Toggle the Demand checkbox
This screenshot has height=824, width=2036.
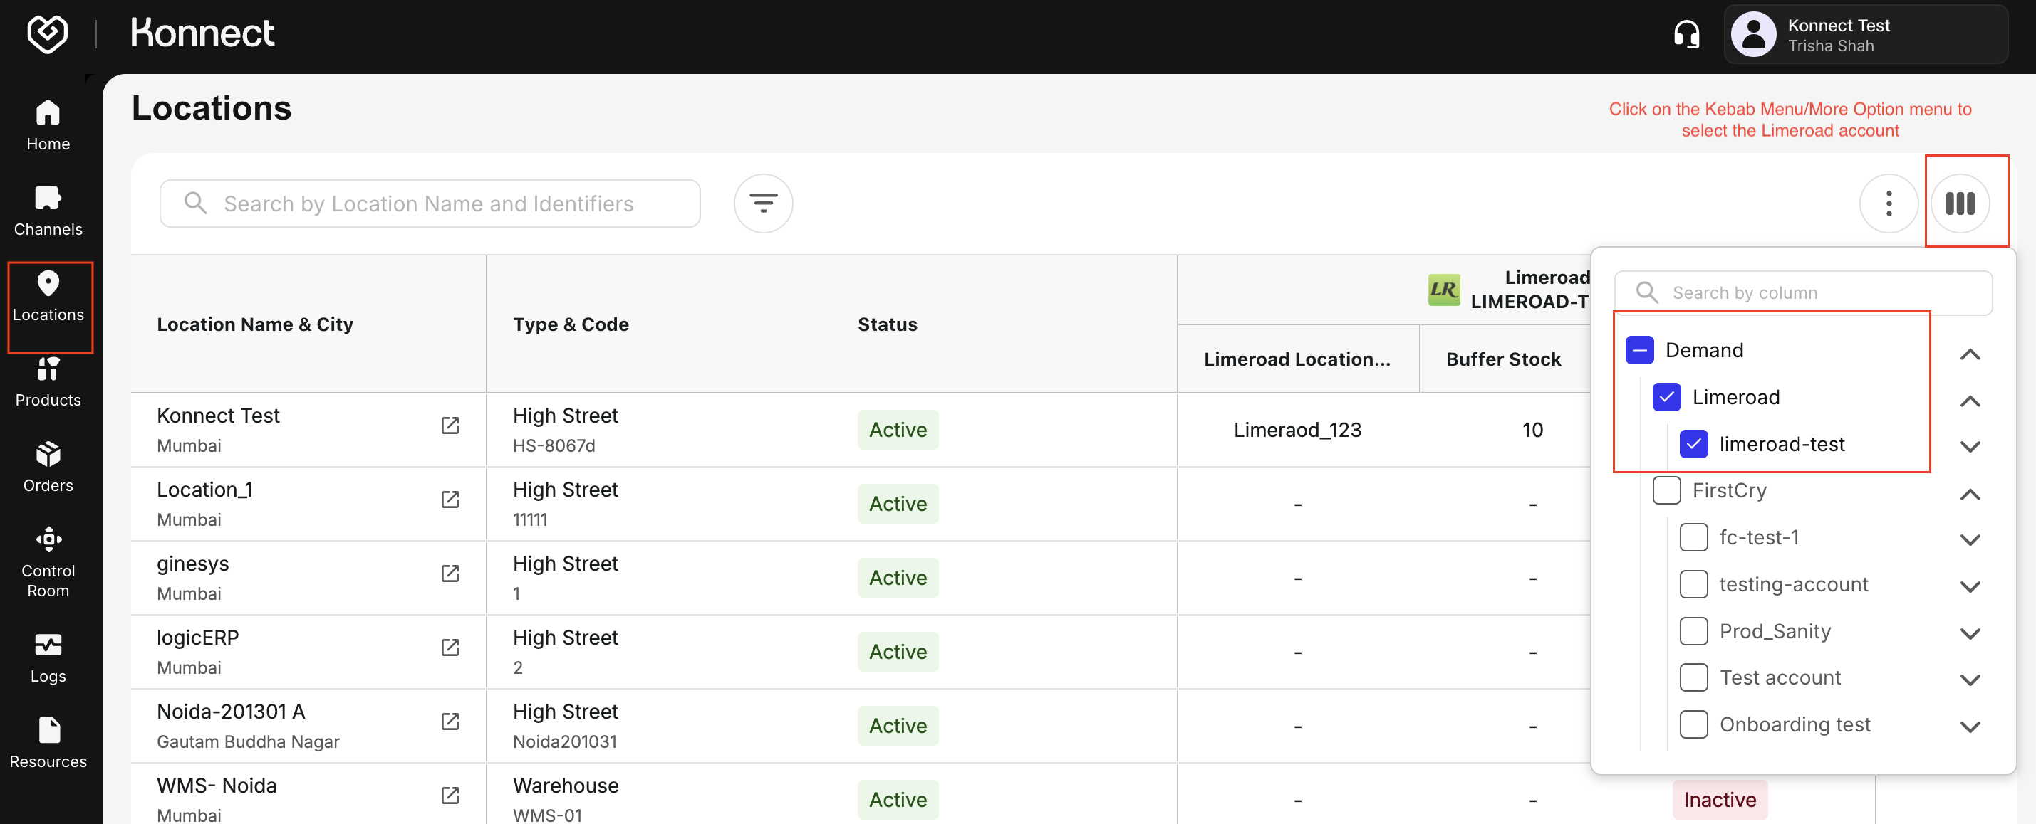coord(1639,350)
